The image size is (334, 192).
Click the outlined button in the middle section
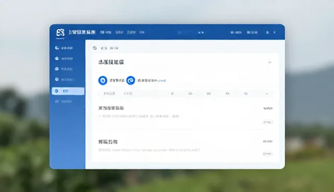click(x=268, y=122)
